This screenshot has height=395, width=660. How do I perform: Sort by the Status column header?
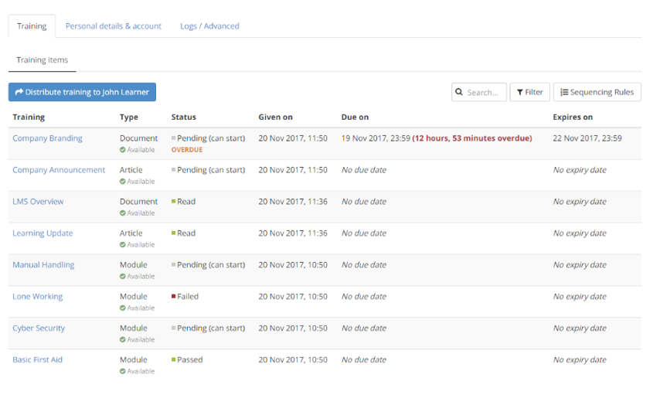click(x=183, y=117)
